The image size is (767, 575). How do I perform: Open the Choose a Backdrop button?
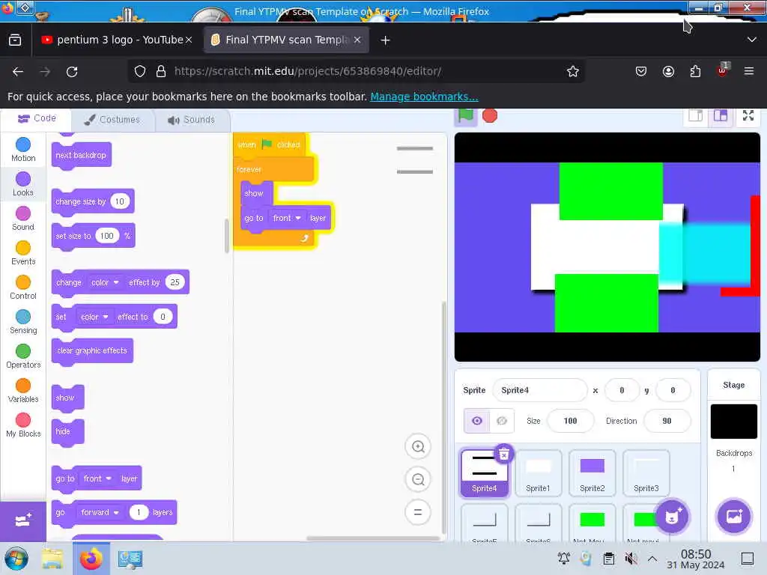[x=734, y=517]
